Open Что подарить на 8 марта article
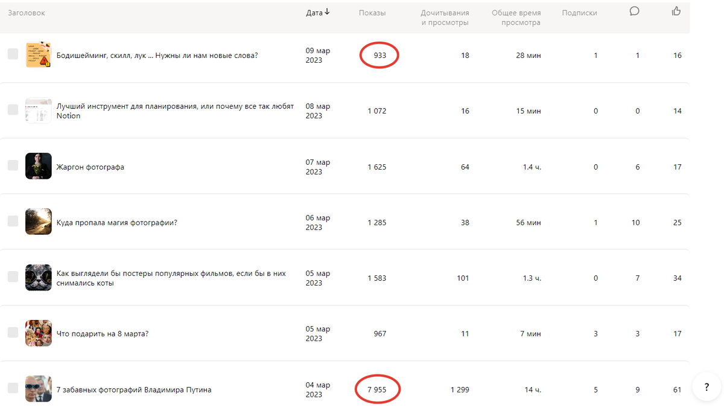Screen dimensions: 724x410 tap(102, 333)
